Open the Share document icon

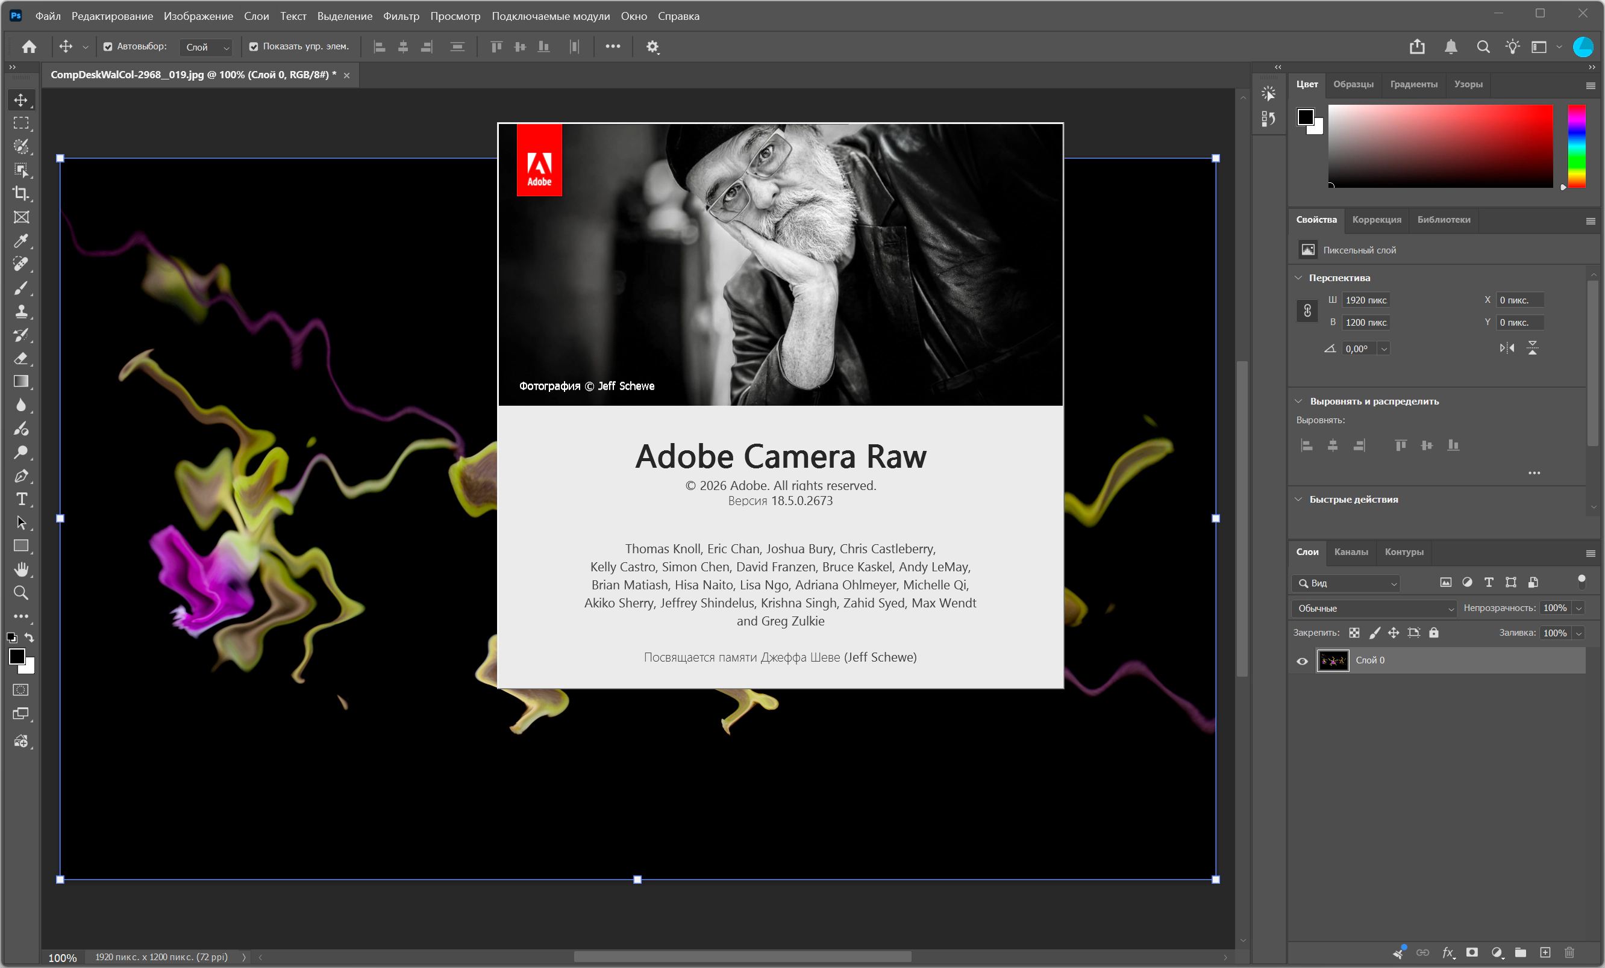[x=1417, y=47]
